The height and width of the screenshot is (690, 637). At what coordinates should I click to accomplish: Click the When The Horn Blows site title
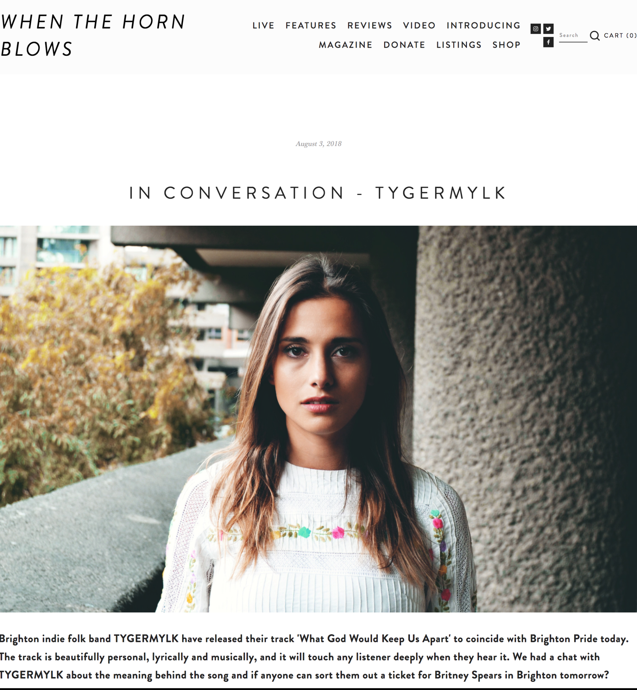coord(93,35)
